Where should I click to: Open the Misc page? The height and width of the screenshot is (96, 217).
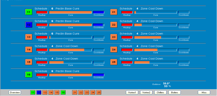204,92
